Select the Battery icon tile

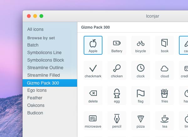(x=117, y=45)
